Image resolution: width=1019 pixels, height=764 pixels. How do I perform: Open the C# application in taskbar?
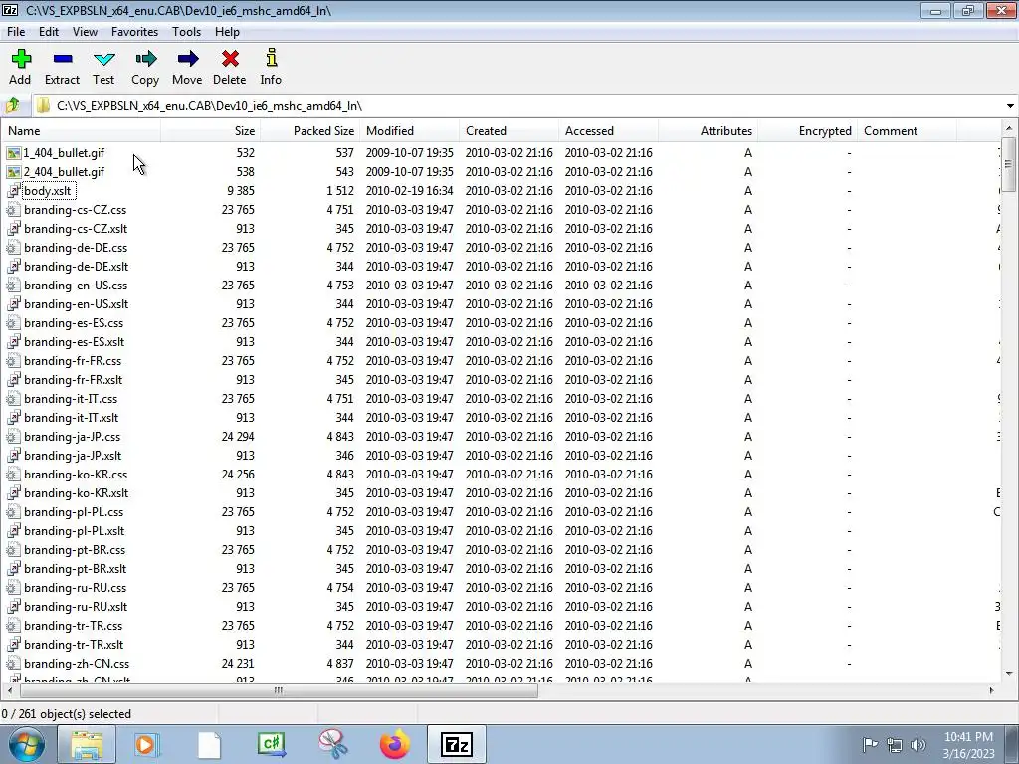(271, 744)
